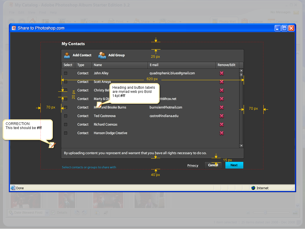Screen dimensions: 305x229
Task: Select the checkbox for Mike and Brooke Burns
Action: click(65, 108)
